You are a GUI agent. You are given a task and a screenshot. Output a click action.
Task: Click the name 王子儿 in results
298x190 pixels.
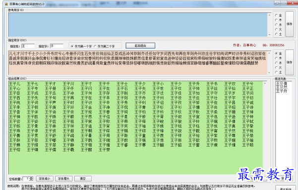[x=14, y=84]
